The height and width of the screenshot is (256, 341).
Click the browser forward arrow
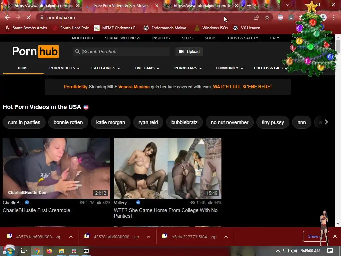pyautogui.click(x=18, y=17)
